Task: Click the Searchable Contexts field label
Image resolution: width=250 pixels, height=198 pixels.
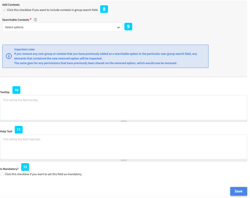Action: [x=16, y=20]
